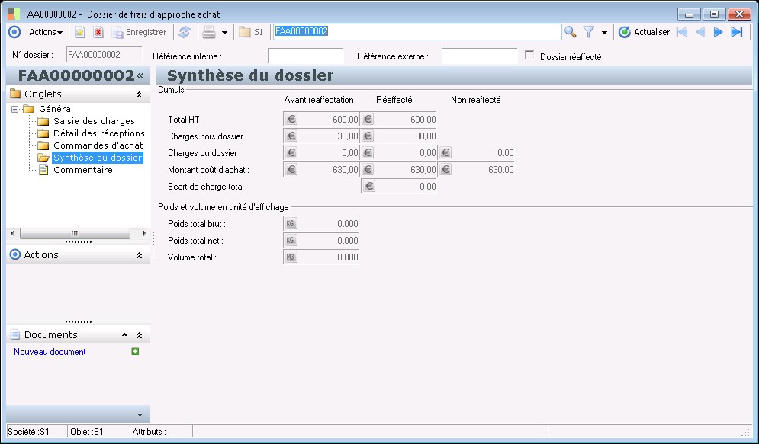Collapse the Général tree node
759x444 pixels.
[14, 109]
